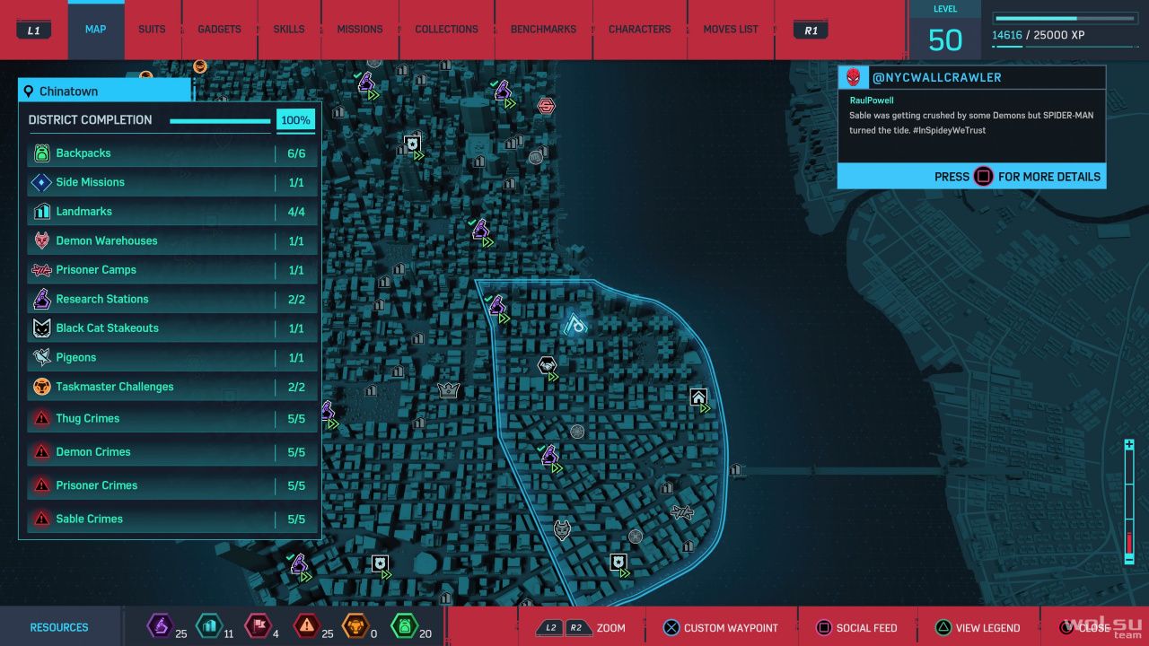Click the Thug Crimes row
The width and height of the screenshot is (1149, 646).
coord(171,418)
